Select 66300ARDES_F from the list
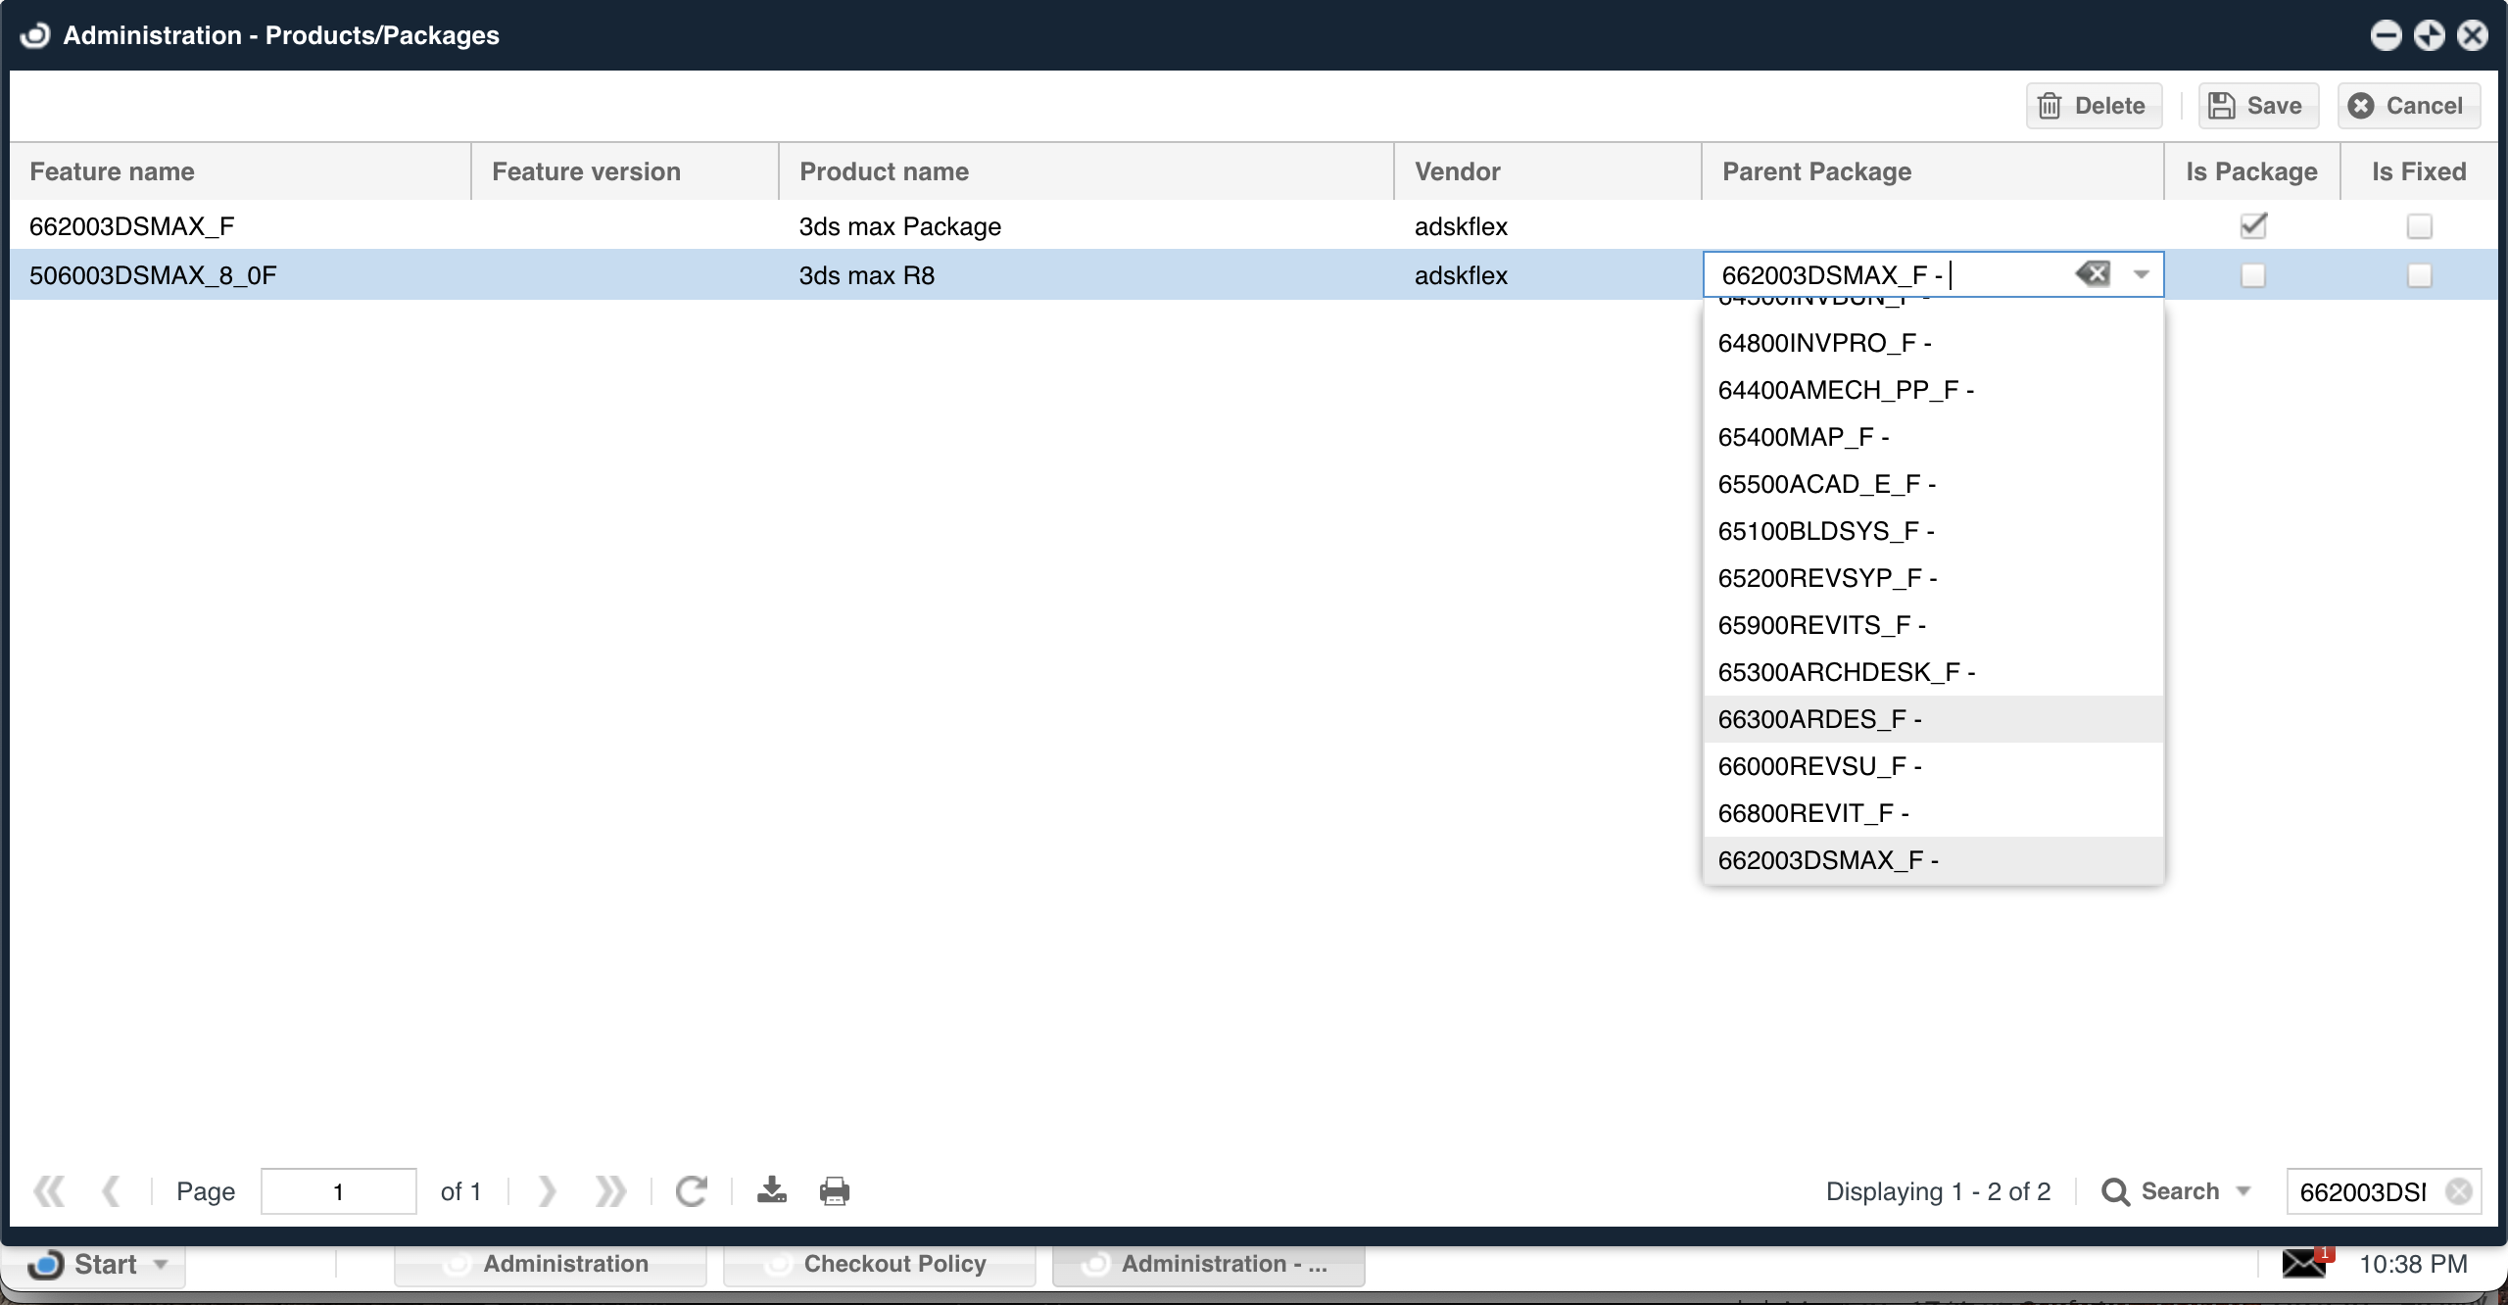This screenshot has width=2508, height=1305. pyautogui.click(x=1819, y=719)
